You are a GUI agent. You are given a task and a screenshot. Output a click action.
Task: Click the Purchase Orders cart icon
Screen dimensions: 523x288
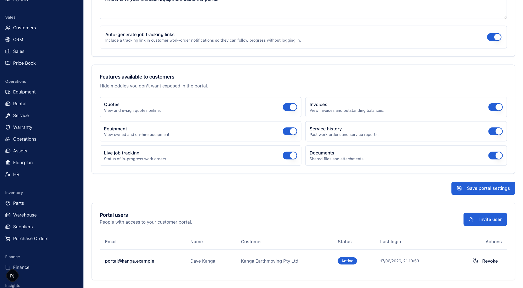pyautogui.click(x=8, y=239)
